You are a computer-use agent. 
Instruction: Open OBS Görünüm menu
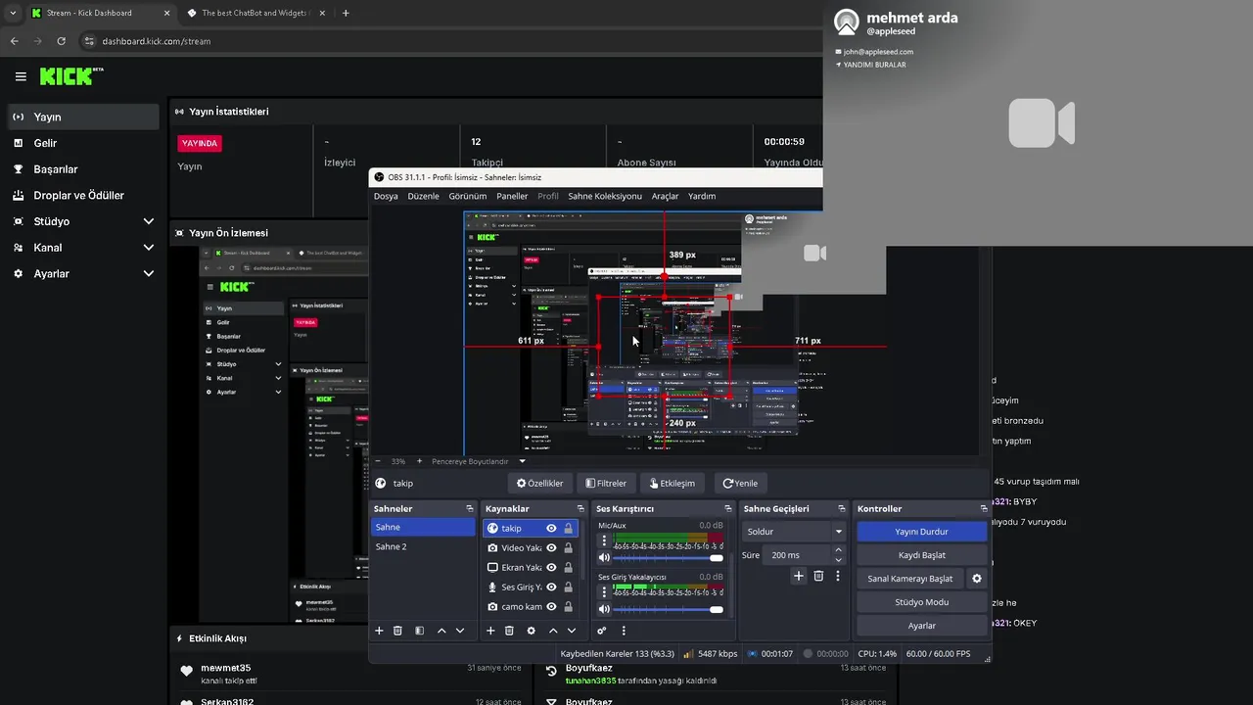pyautogui.click(x=468, y=196)
